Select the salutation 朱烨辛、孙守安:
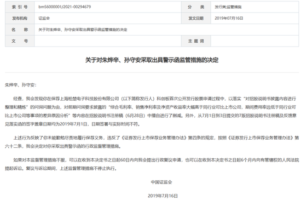301x201 pixels. pyautogui.click(x=21, y=85)
